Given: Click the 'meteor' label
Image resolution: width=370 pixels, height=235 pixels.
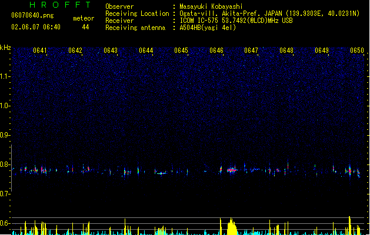Looking at the screenshot, I should pos(84,18).
